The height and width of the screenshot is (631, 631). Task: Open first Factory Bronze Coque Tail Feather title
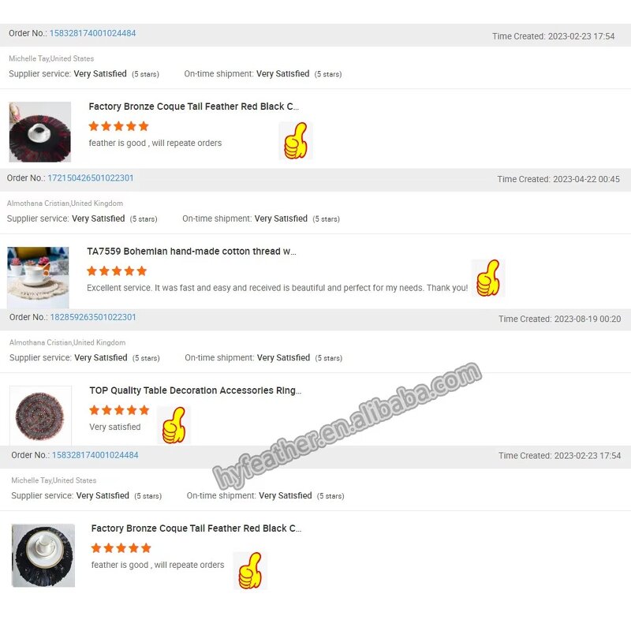(193, 106)
